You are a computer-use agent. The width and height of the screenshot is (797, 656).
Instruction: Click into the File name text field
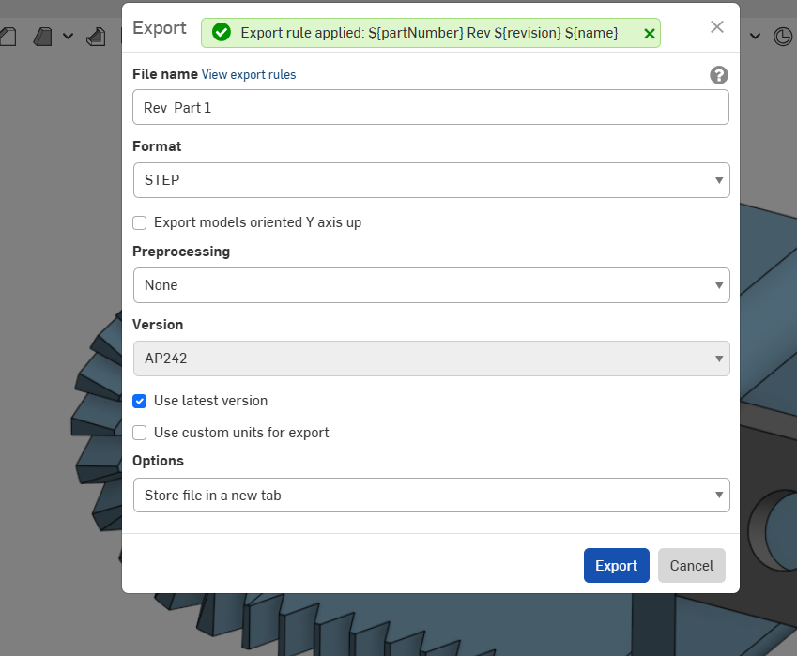click(431, 108)
